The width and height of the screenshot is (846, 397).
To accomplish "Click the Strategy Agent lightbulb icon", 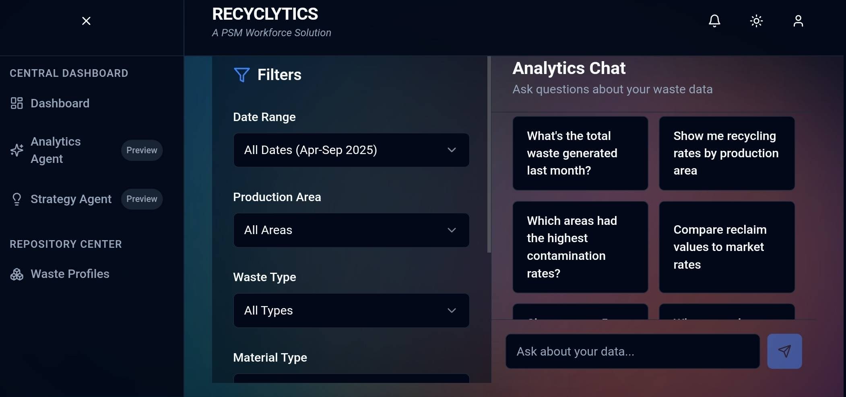I will (x=16, y=199).
